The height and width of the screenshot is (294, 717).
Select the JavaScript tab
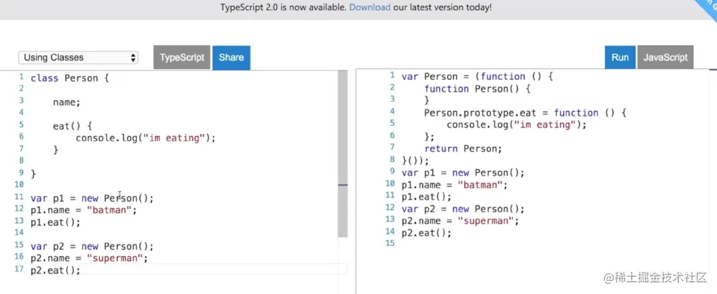[x=665, y=57]
